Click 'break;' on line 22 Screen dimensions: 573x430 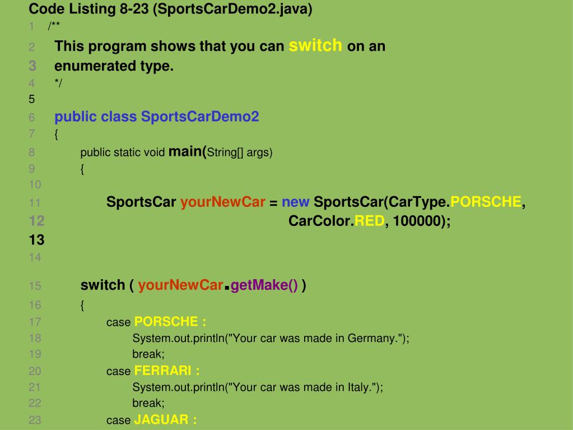coord(148,403)
